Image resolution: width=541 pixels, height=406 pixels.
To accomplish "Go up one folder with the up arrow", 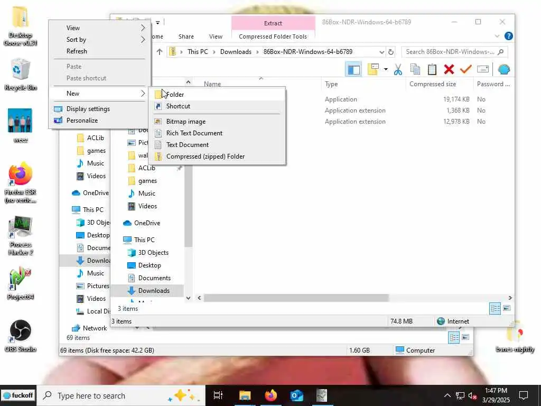I will coord(160,52).
